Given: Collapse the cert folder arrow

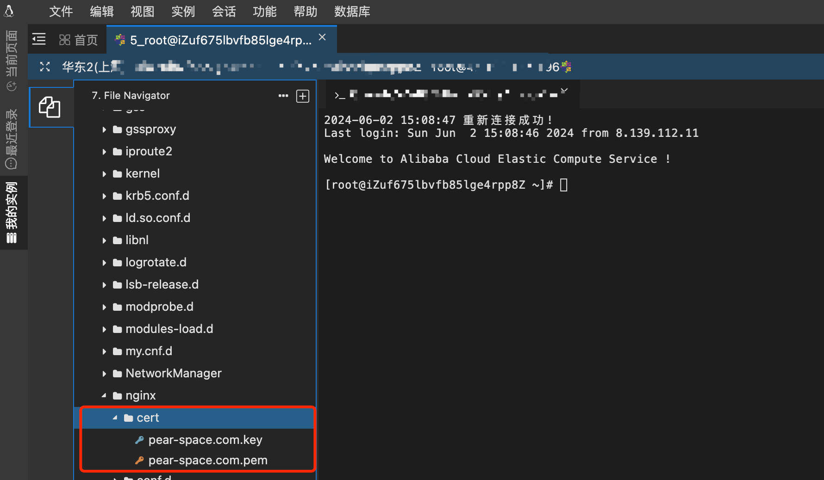Looking at the screenshot, I should [x=115, y=418].
